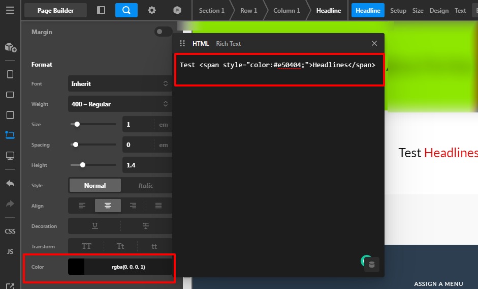Transform text to uppercase TT
The image size is (478, 289).
(86, 246)
